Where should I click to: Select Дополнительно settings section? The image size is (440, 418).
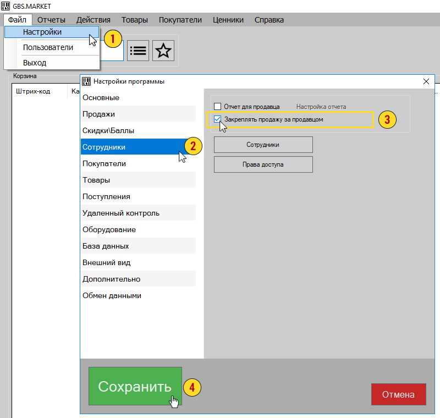click(x=139, y=279)
